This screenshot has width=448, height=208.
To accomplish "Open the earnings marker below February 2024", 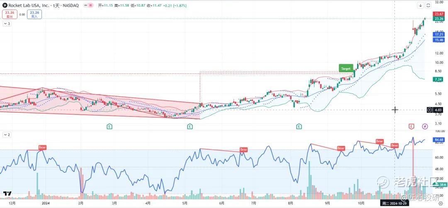I will click(x=109, y=126).
